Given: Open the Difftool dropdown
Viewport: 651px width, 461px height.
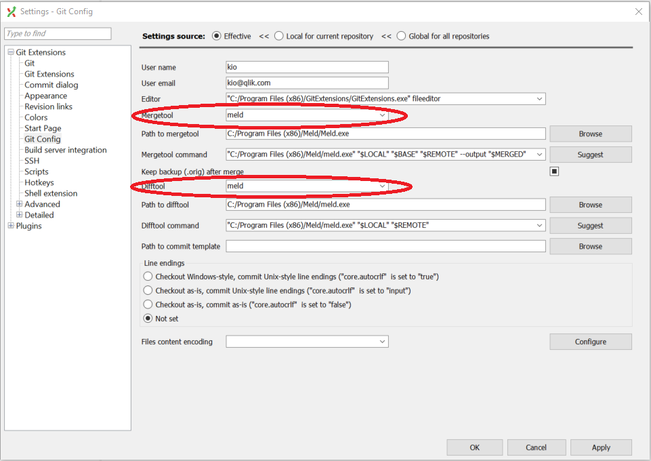Looking at the screenshot, I should [382, 186].
